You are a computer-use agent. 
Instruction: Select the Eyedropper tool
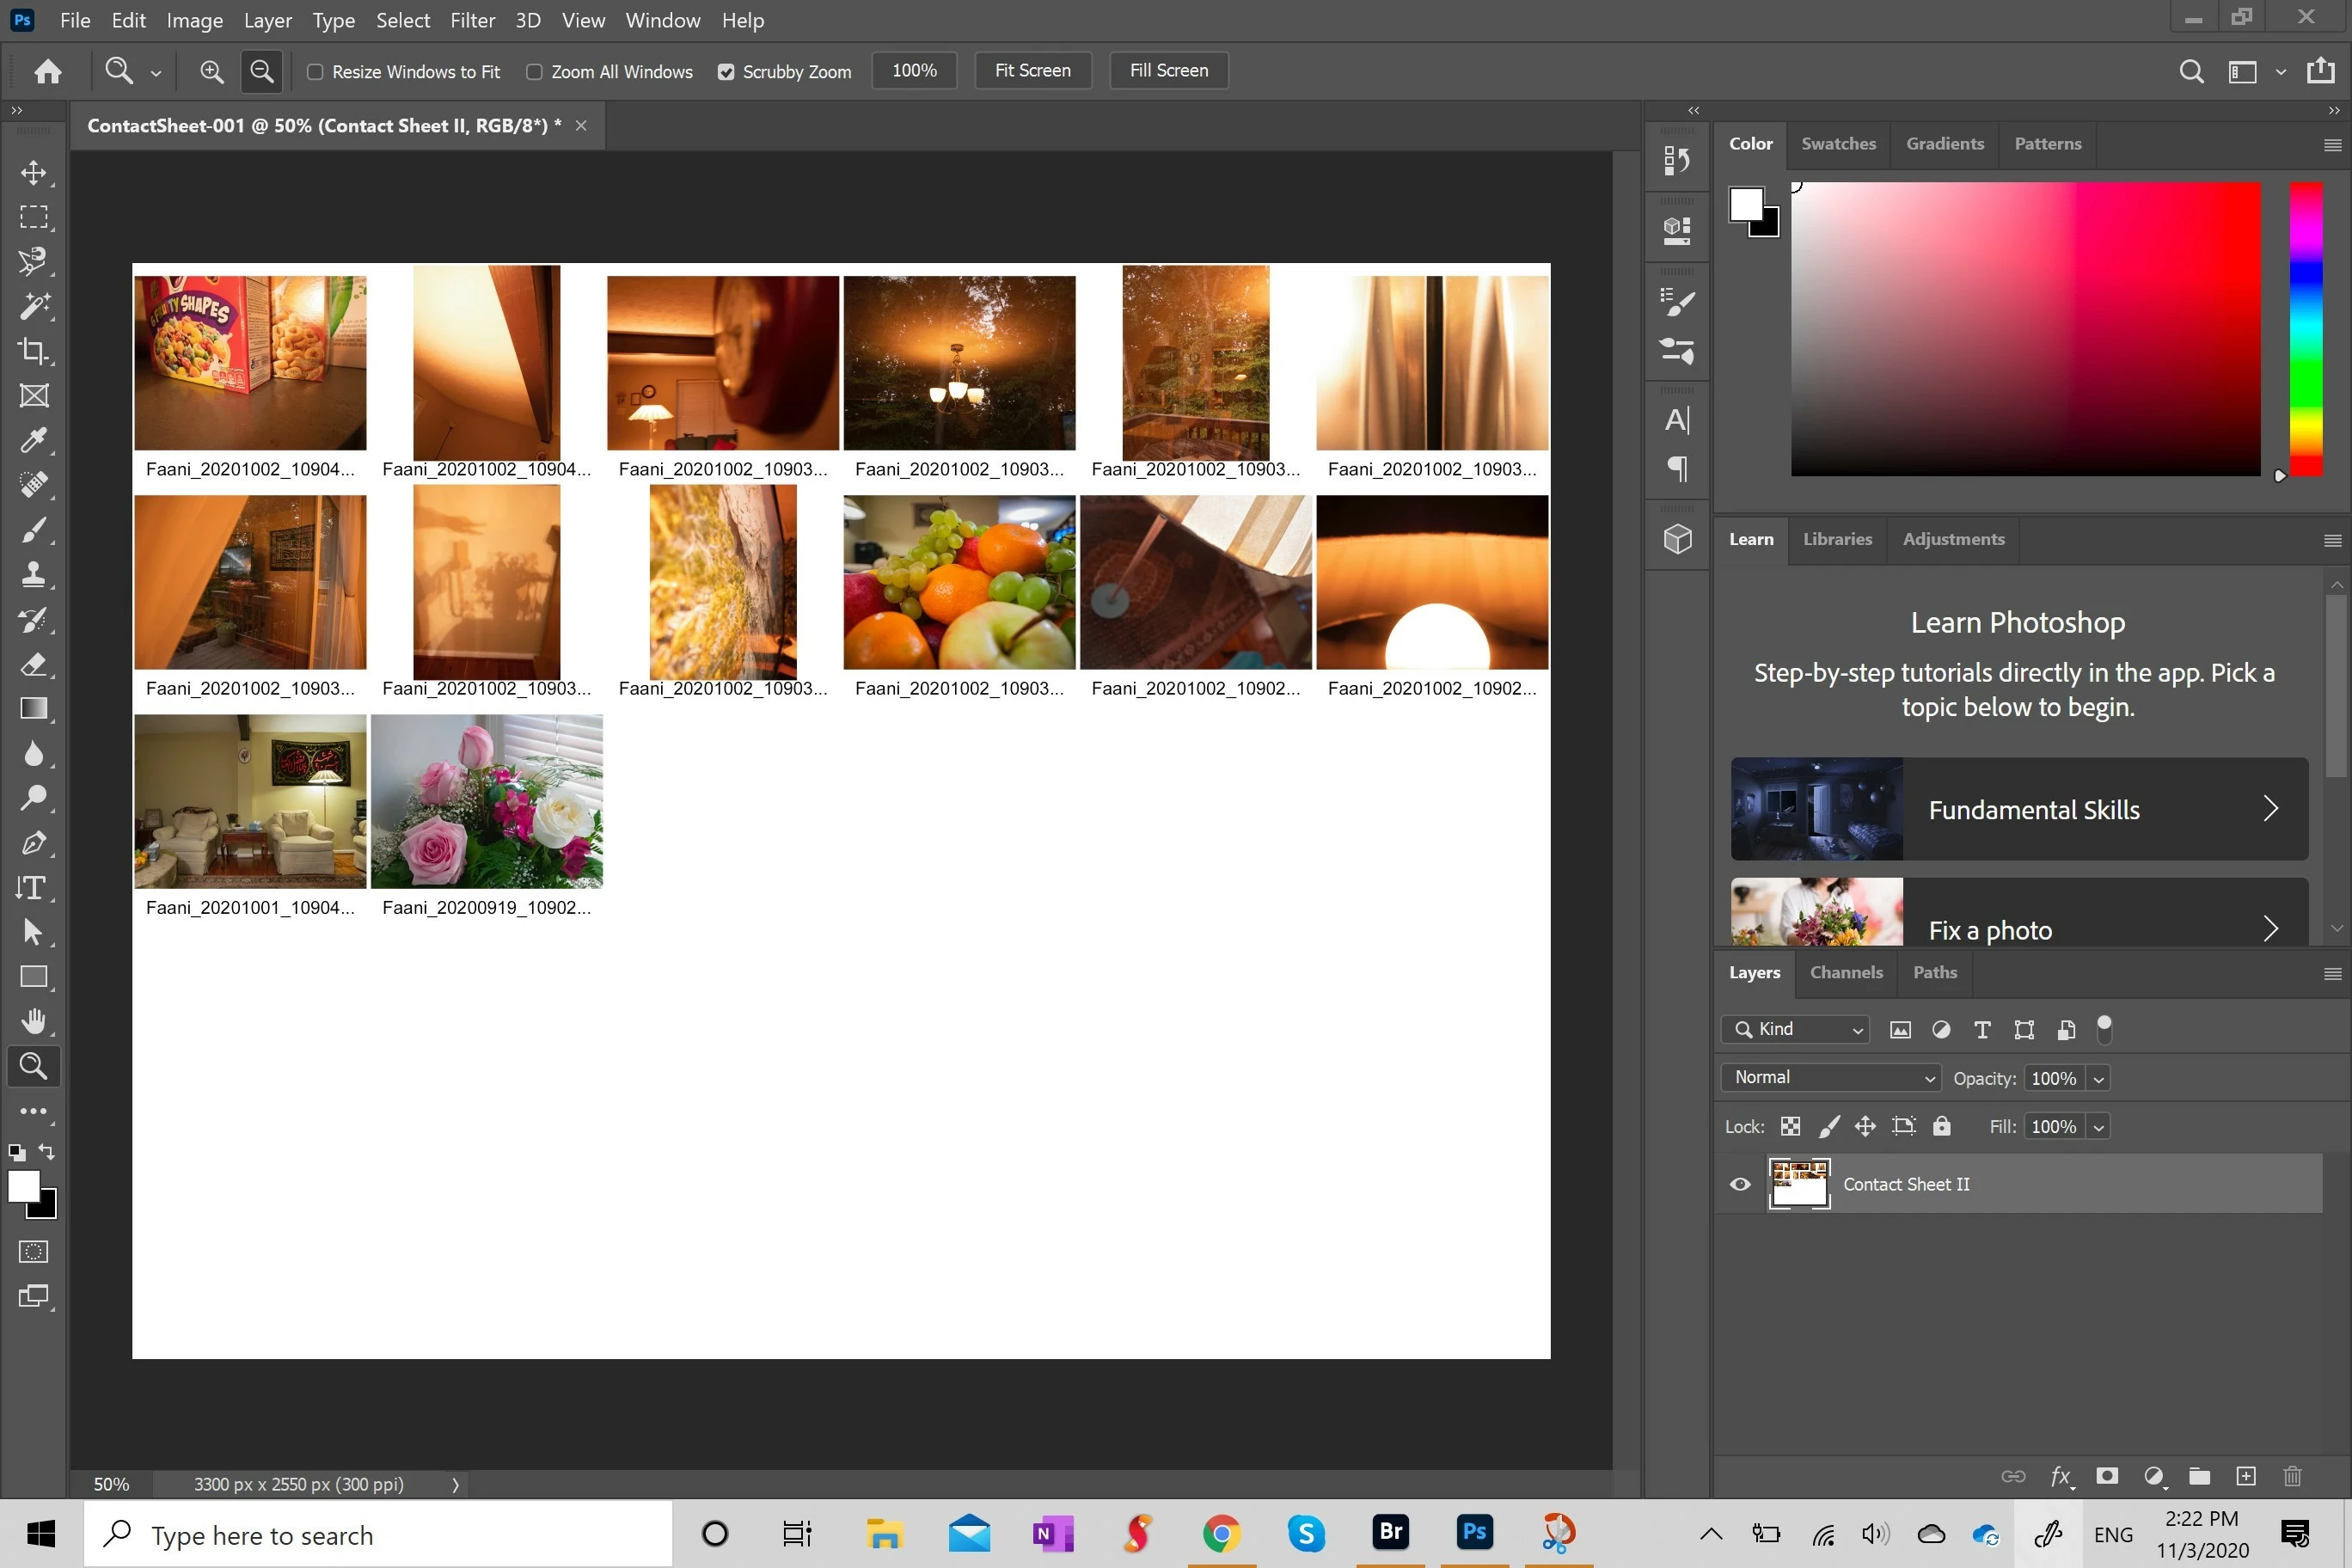click(x=33, y=440)
